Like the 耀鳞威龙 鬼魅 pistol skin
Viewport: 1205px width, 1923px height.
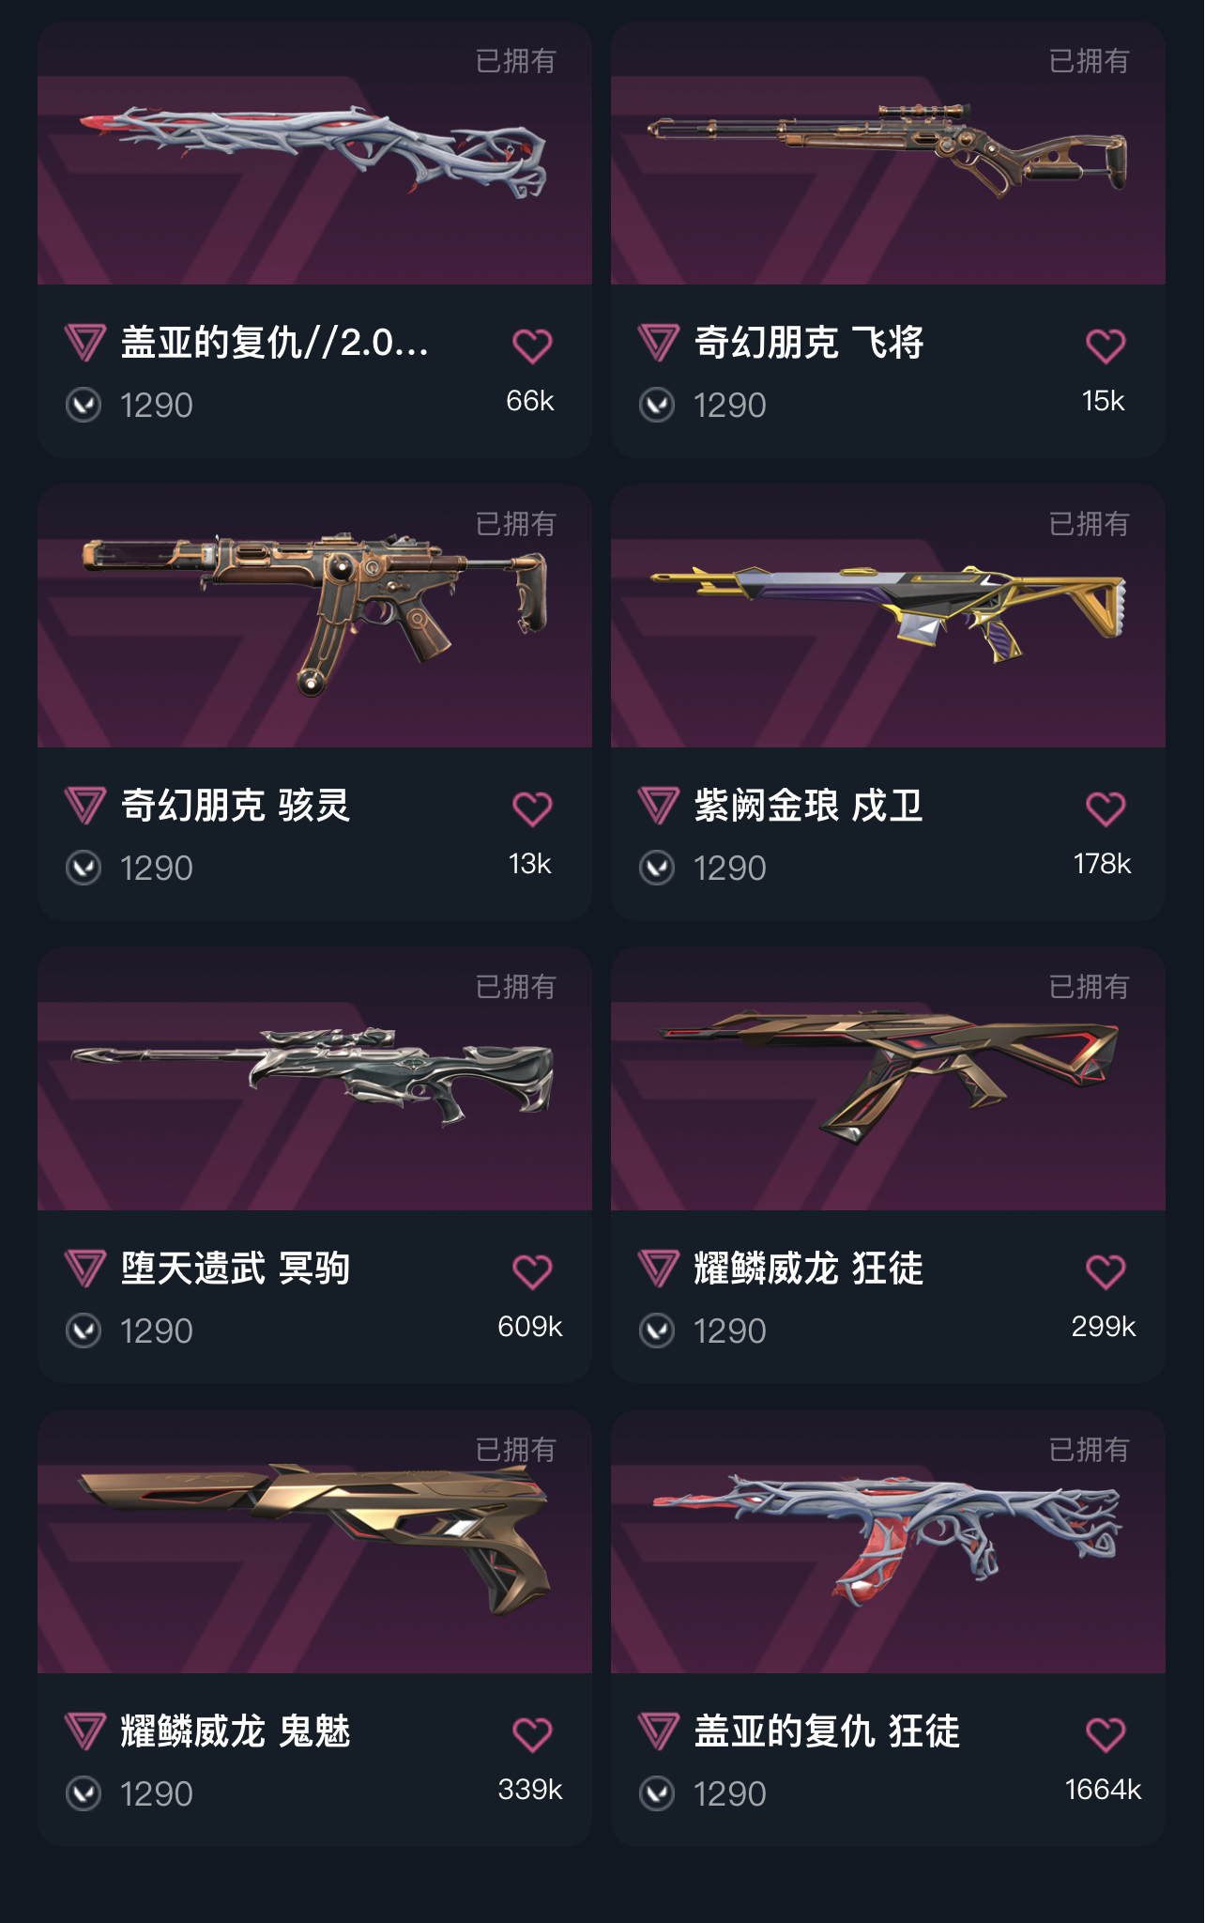tap(532, 1734)
